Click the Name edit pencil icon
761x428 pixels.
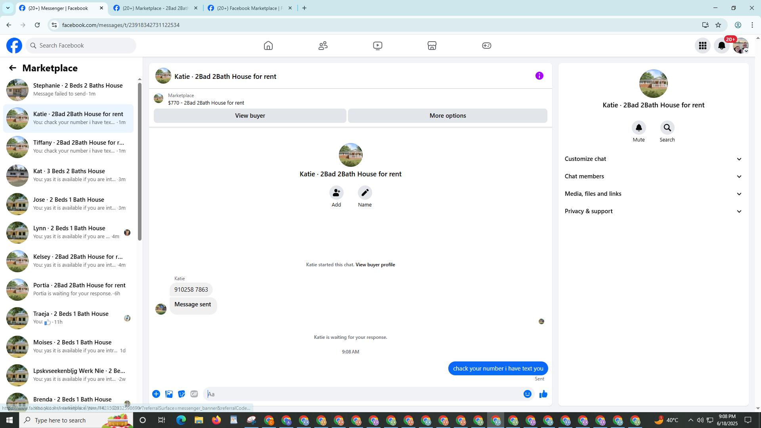365,193
